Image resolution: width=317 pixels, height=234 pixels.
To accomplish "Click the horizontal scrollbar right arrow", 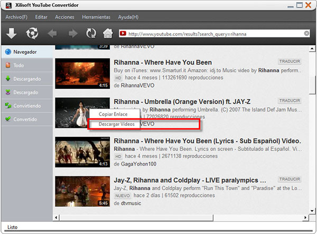I will (x=305, y=218).
